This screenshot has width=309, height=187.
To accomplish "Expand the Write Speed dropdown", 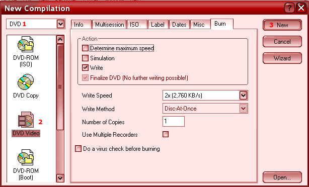I will click(x=244, y=96).
